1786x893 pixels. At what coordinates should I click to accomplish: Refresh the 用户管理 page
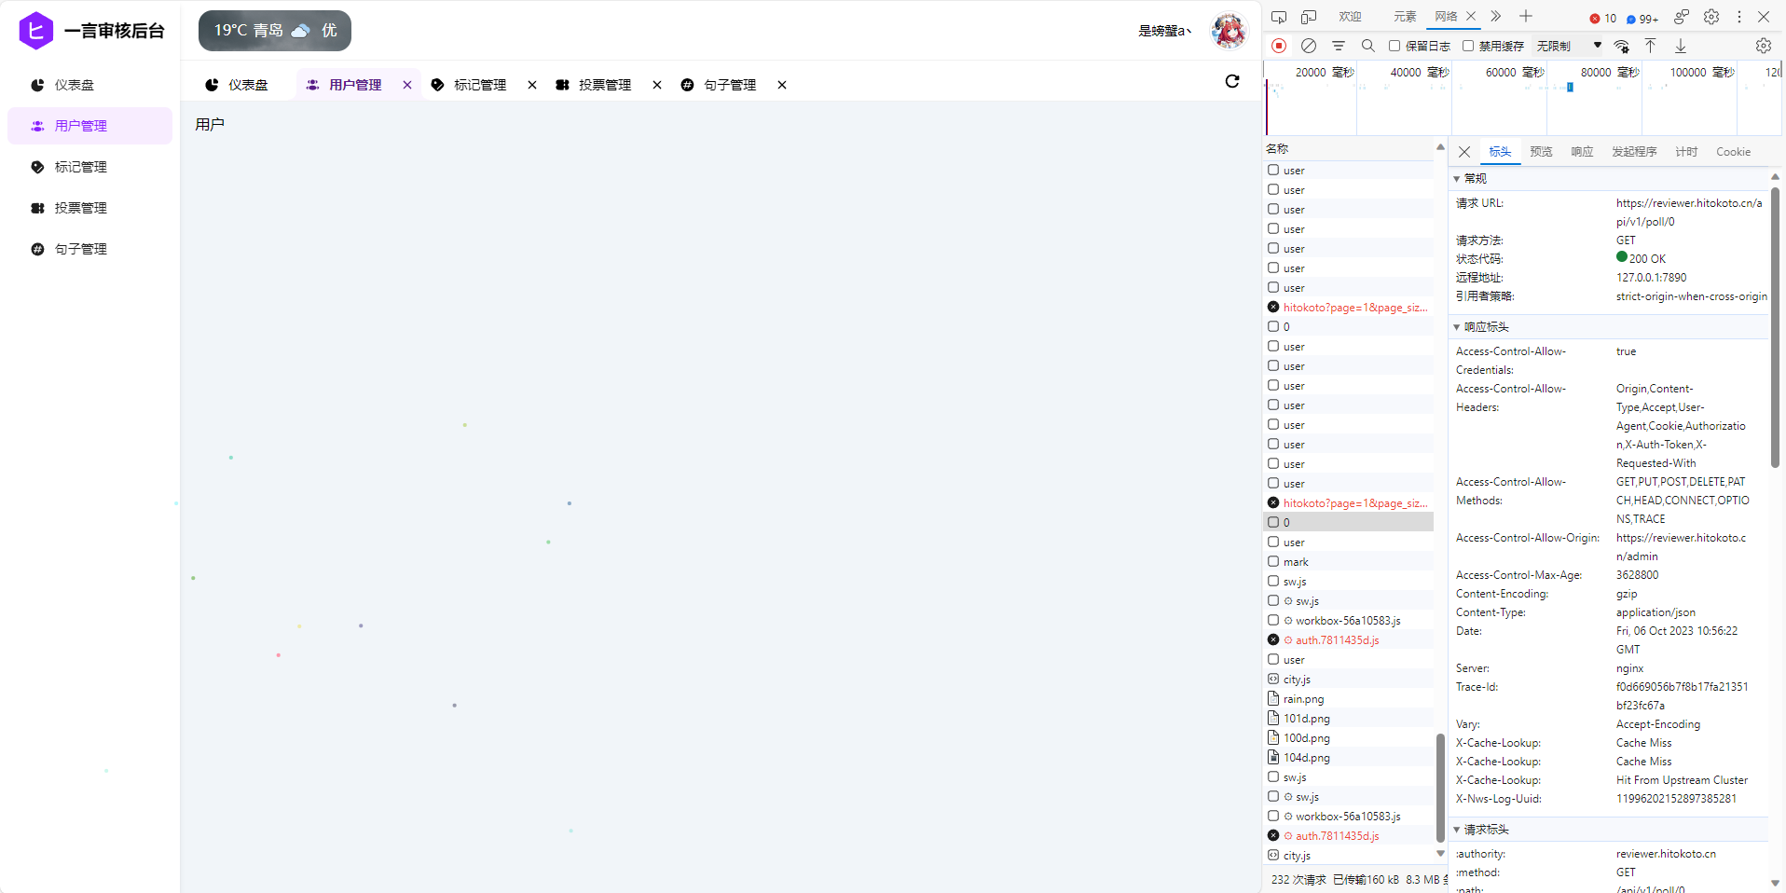point(1232,81)
